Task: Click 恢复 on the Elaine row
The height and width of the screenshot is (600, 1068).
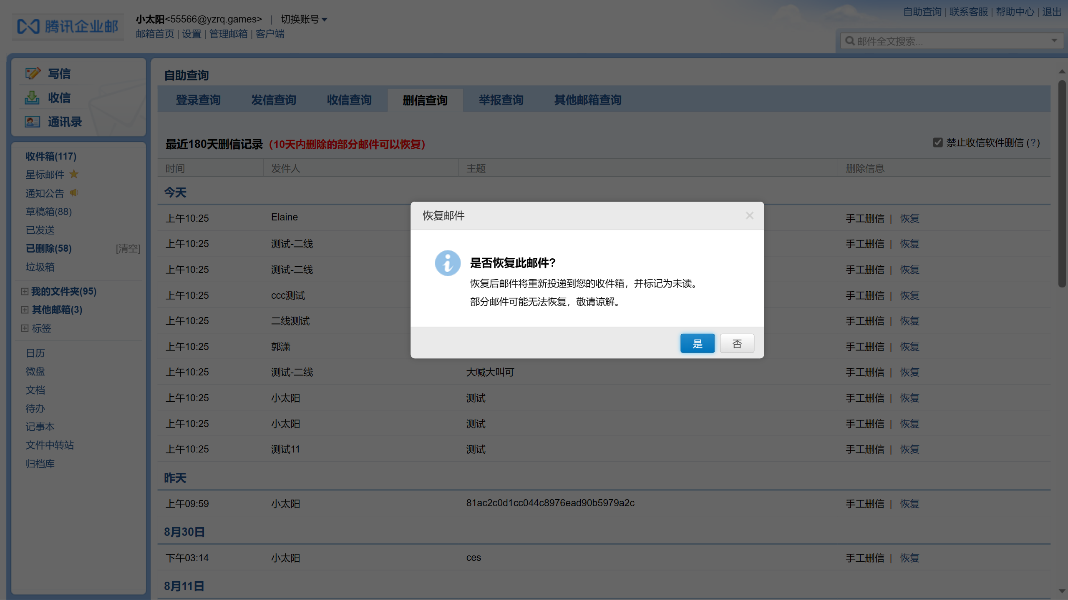Action: tap(910, 218)
